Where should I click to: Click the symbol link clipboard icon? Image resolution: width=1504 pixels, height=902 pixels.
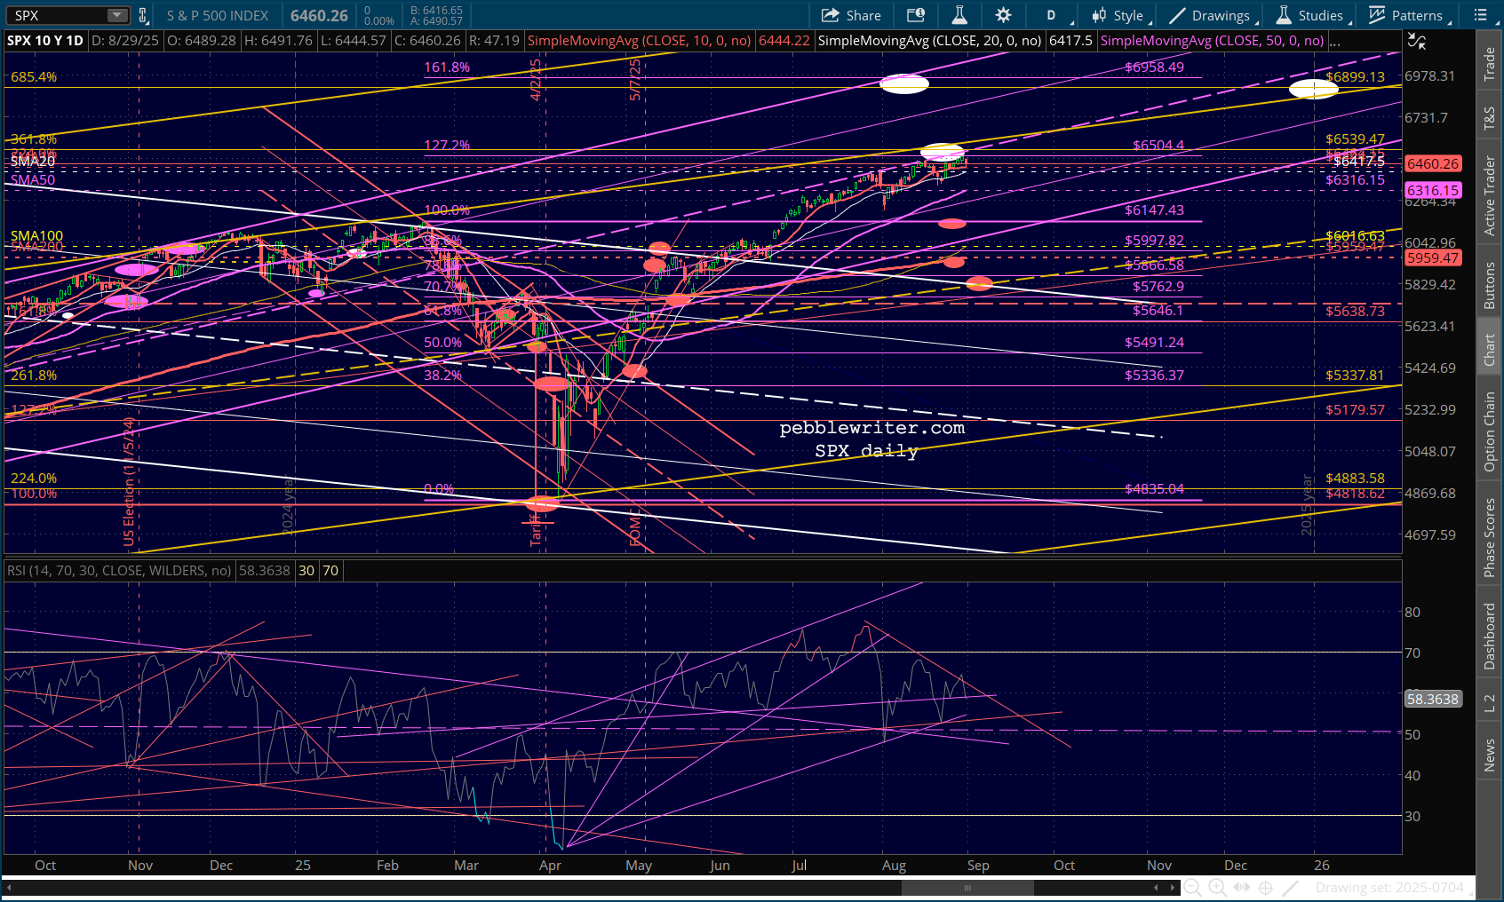coord(143,15)
